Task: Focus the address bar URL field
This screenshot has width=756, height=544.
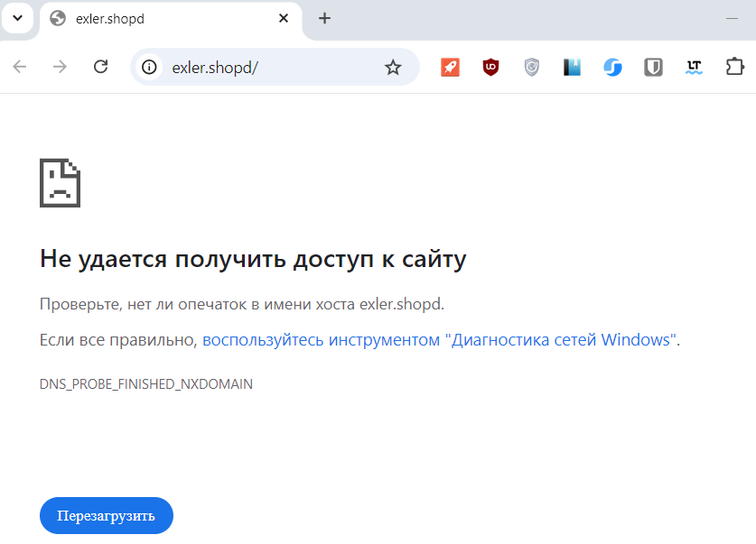Action: pyautogui.click(x=271, y=67)
